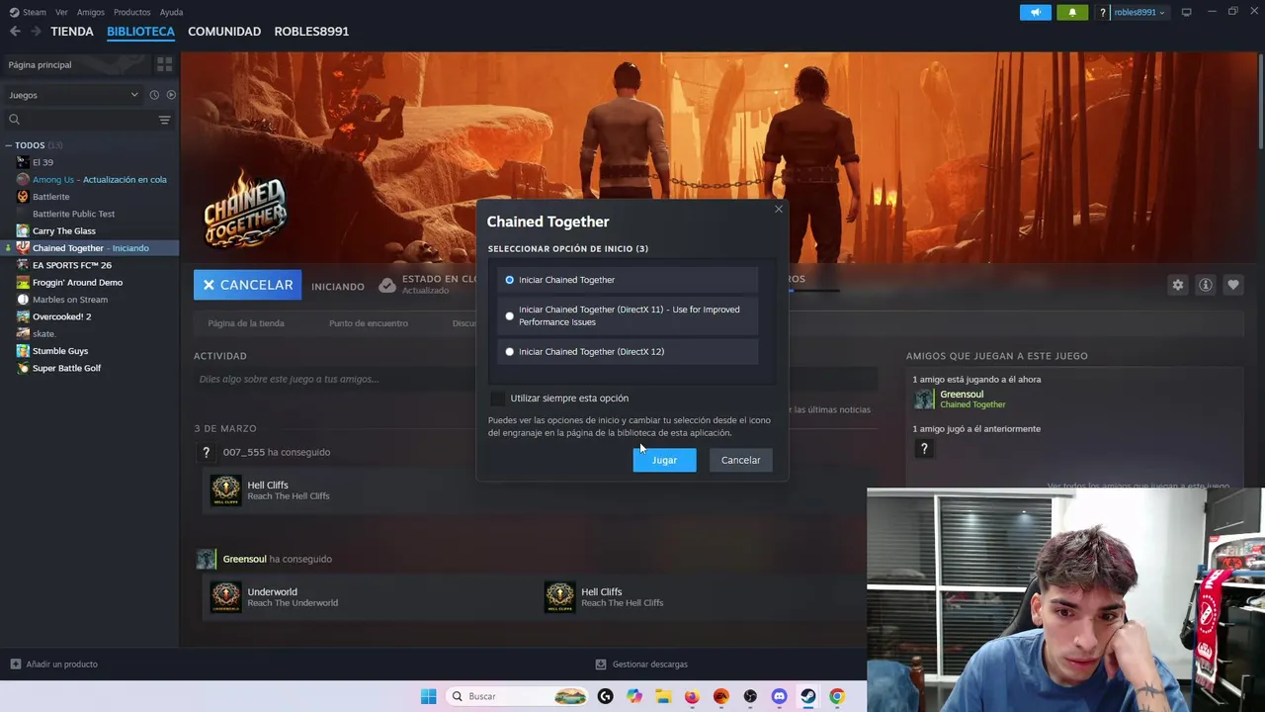Open OBS Studio from taskbar
The width and height of the screenshot is (1265, 712).
(750, 696)
